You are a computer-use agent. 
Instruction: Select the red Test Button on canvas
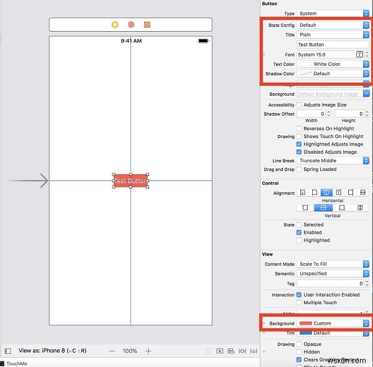click(131, 180)
